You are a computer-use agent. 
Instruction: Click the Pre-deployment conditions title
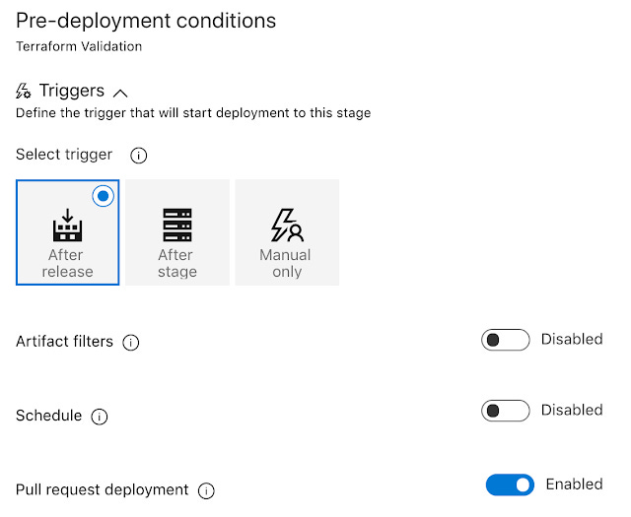pos(146,20)
